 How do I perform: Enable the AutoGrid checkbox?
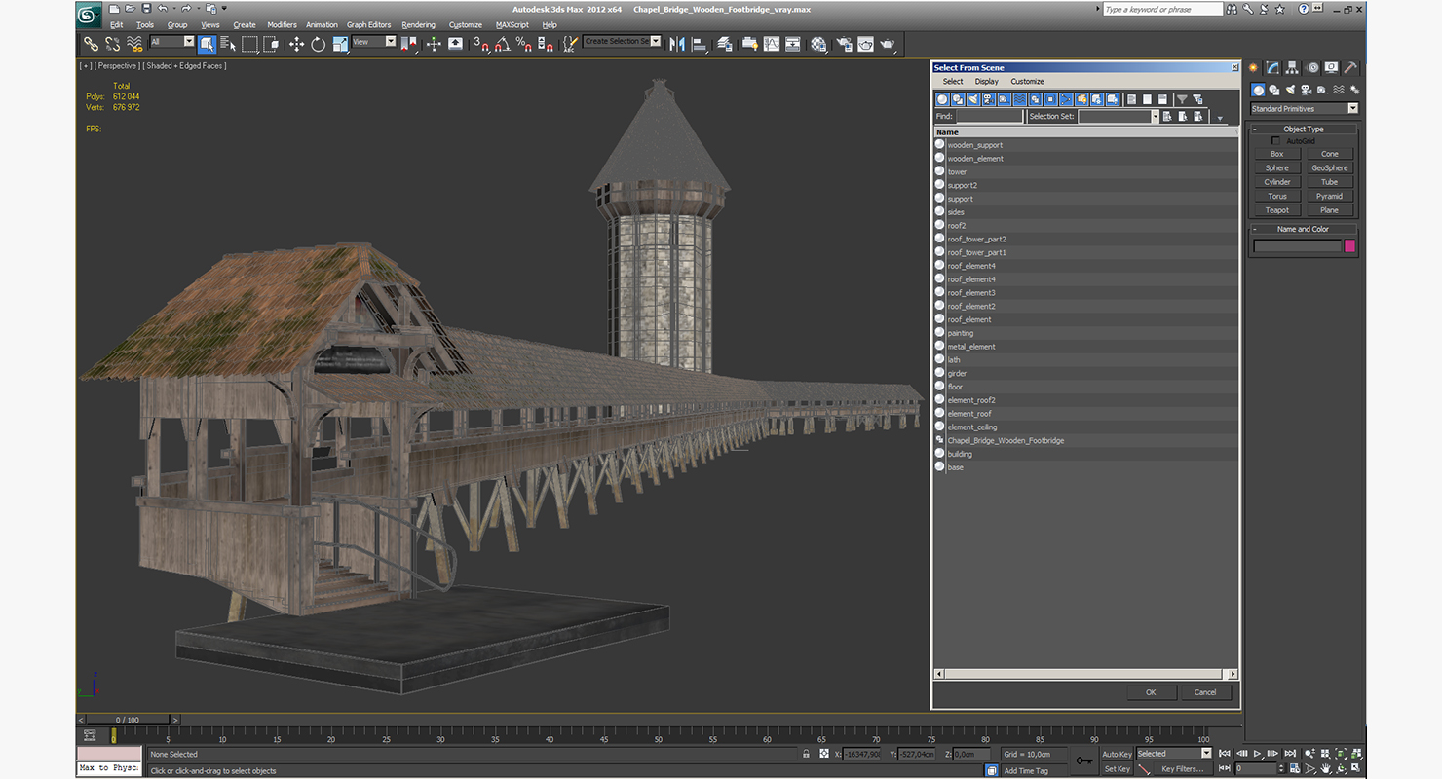1276,141
